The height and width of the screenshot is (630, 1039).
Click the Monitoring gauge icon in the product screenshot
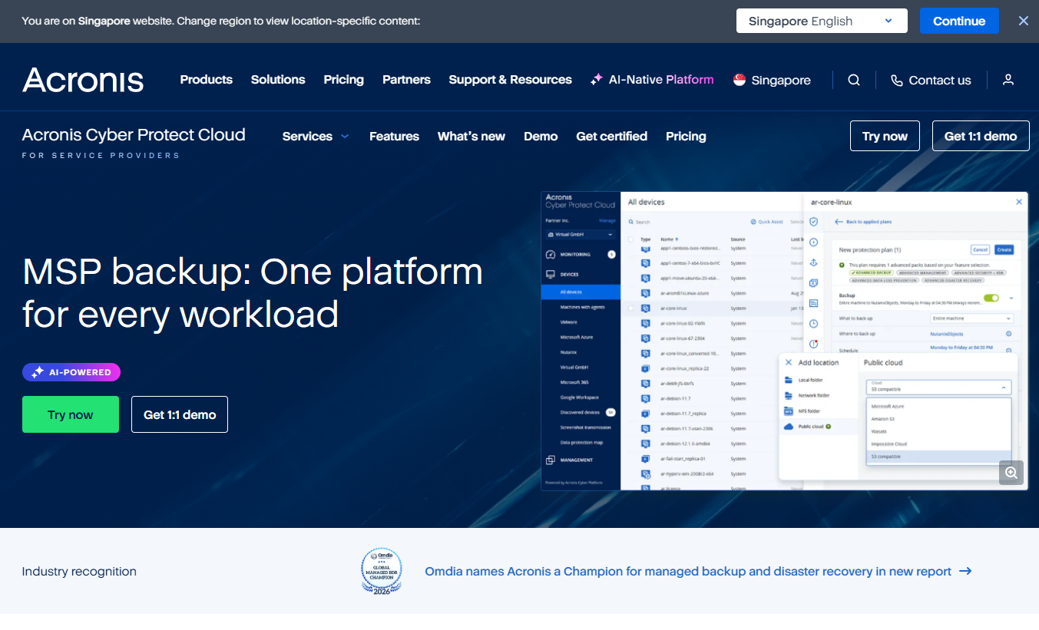click(550, 254)
